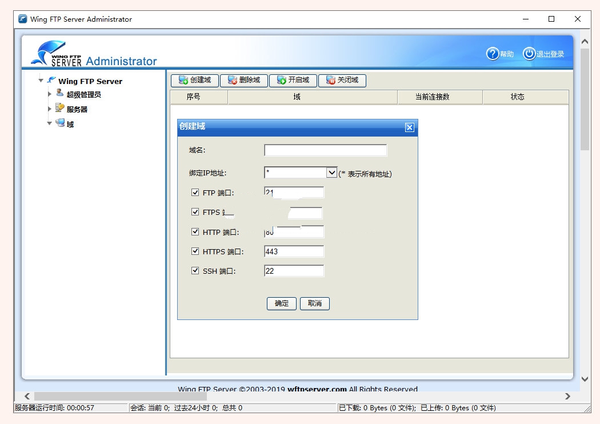Collapse the Domain (域) tree node arrow
This screenshot has width=600, height=424.
click(50, 123)
